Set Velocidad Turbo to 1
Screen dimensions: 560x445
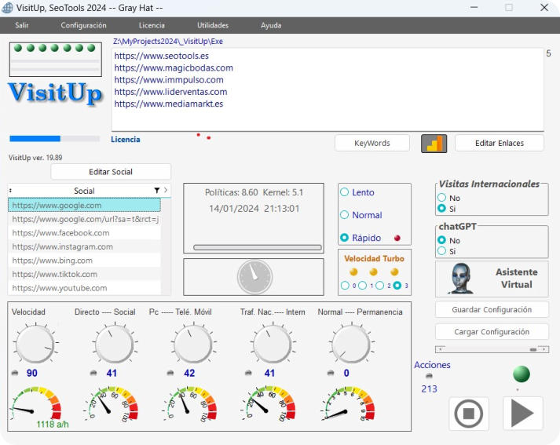[363, 286]
